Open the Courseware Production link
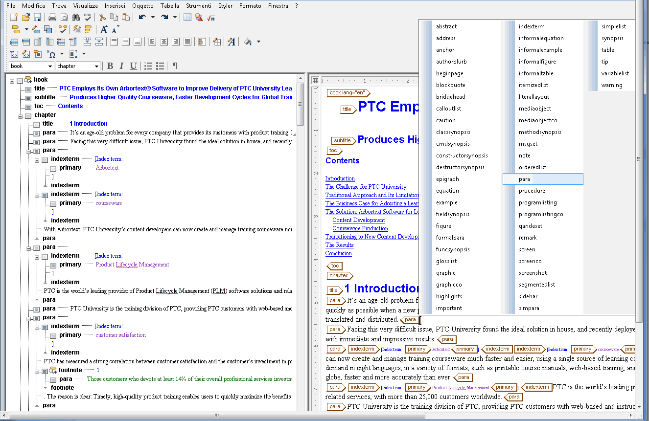The image size is (649, 421). point(360,228)
